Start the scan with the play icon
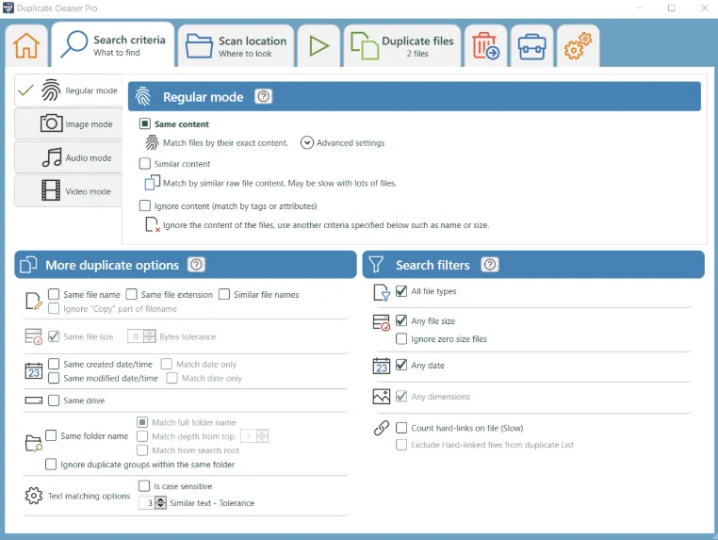The image size is (718, 540). (318, 46)
